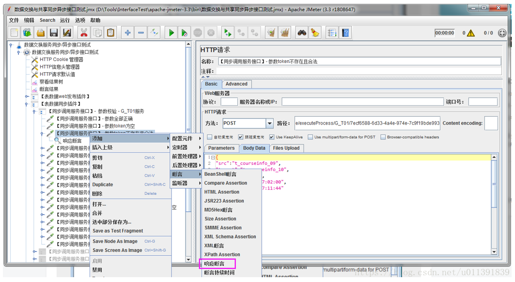This screenshot has width=515, height=282.
Task: Click the Open file folder icon
Action: pyautogui.click(x=40, y=33)
